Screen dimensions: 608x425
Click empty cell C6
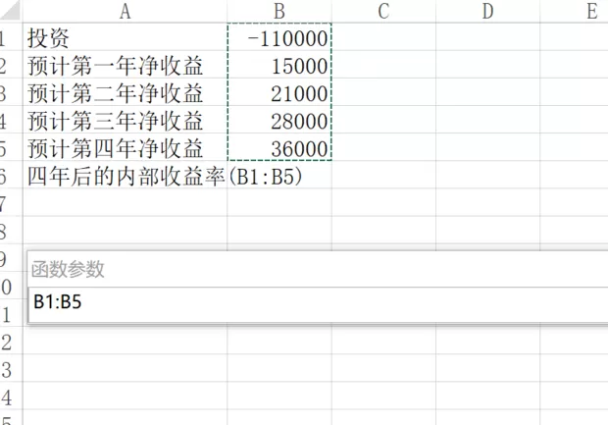[383, 175]
